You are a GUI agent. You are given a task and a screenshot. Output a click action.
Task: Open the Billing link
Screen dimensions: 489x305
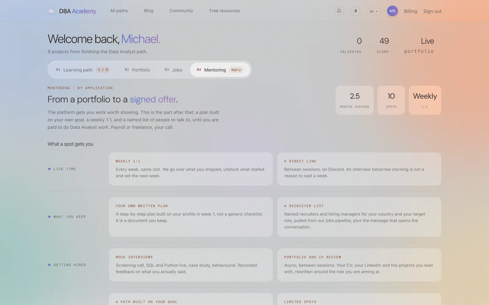pos(410,11)
